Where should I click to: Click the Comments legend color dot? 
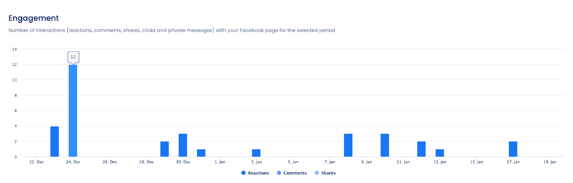279,173
